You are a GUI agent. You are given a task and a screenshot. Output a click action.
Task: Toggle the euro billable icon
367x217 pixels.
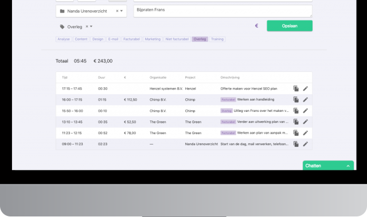click(256, 26)
